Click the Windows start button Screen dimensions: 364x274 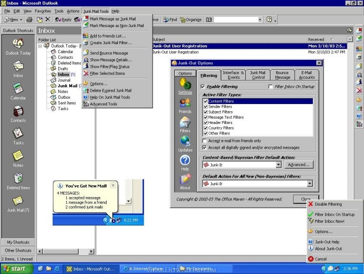(16, 269)
